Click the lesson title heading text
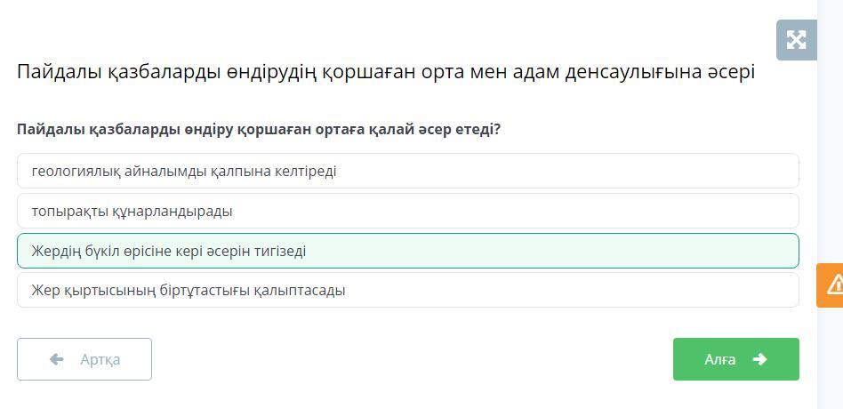This screenshot has width=843, height=409. [x=385, y=72]
